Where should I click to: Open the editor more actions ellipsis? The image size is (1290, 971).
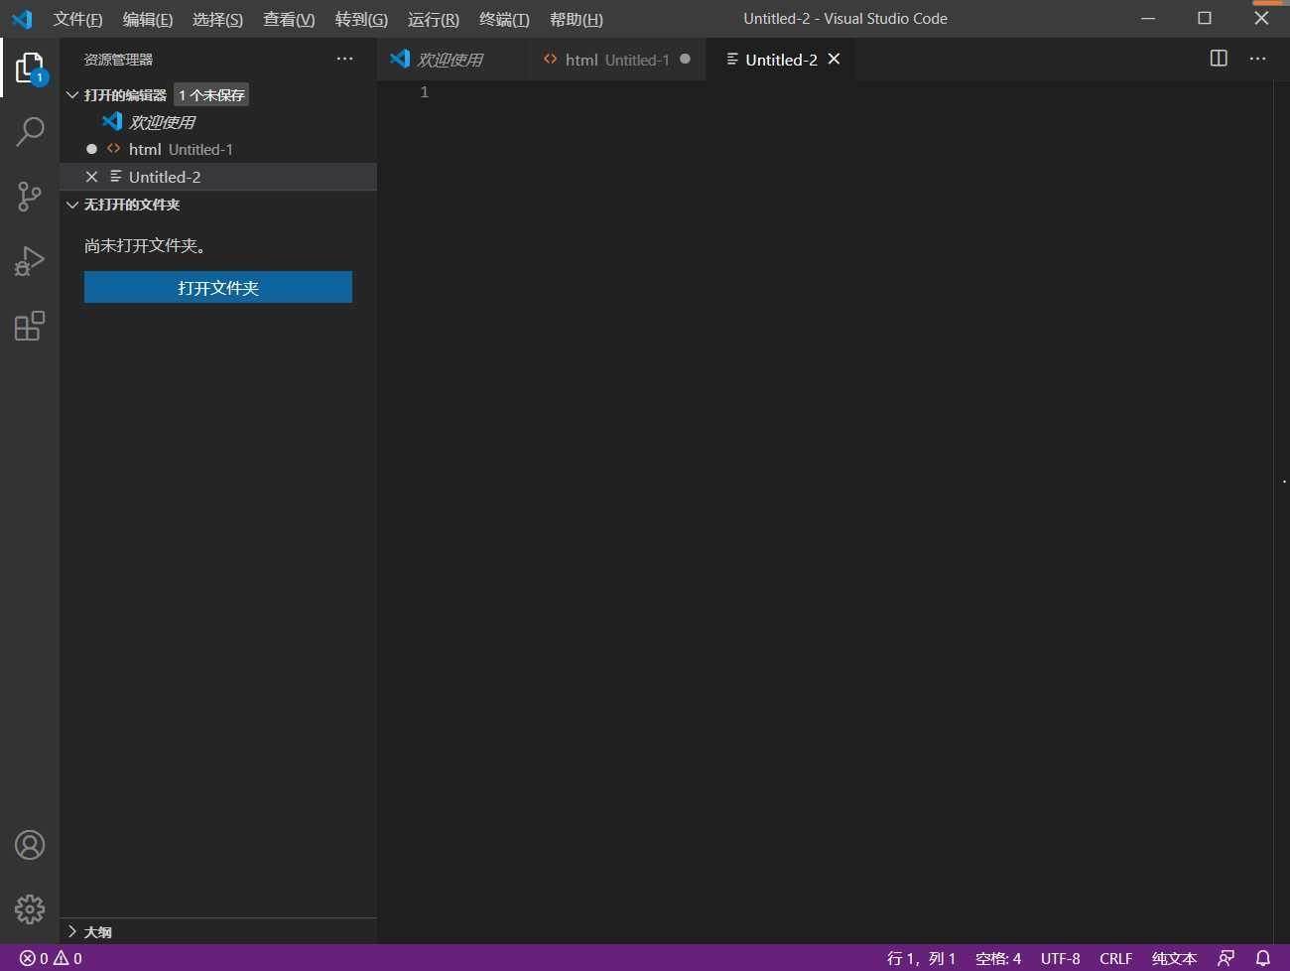tap(1257, 59)
